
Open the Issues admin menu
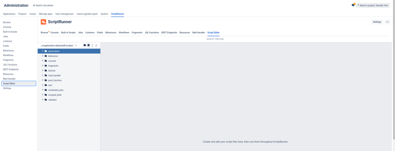(33, 14)
